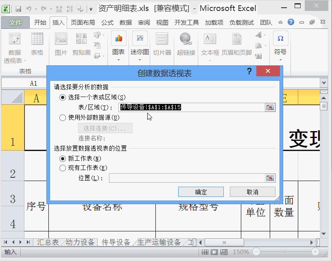Image resolution: width=332 pixels, height=261 pixels.
Task: Click the SmartArt icon in ribbon
Action: click(97, 45)
